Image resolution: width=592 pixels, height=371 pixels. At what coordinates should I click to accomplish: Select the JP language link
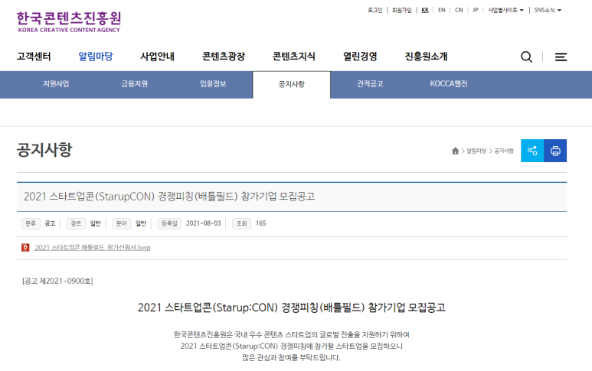click(x=476, y=10)
